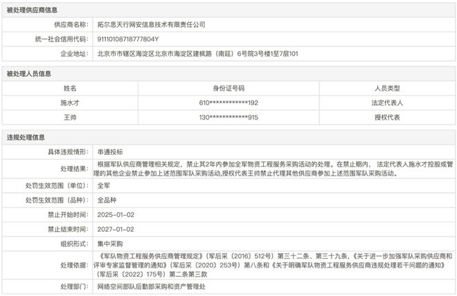457x296 pixels.
Task: Select ID number 610************192
Action: (x=228, y=103)
